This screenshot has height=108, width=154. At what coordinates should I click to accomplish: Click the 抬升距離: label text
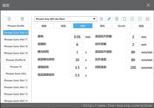(x=101, y=44)
